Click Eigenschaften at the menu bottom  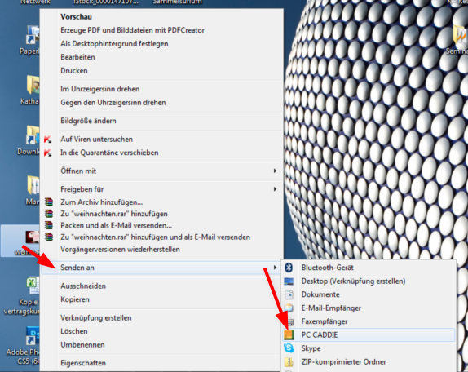pyautogui.click(x=83, y=363)
